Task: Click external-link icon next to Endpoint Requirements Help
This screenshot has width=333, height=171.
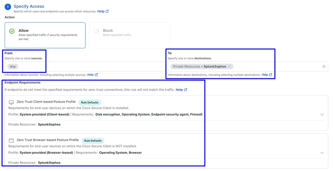Action: click(186, 90)
